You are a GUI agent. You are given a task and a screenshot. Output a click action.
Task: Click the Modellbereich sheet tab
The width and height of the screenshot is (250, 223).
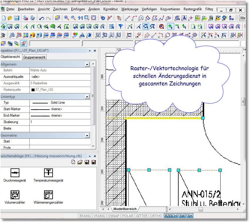pos(125,209)
